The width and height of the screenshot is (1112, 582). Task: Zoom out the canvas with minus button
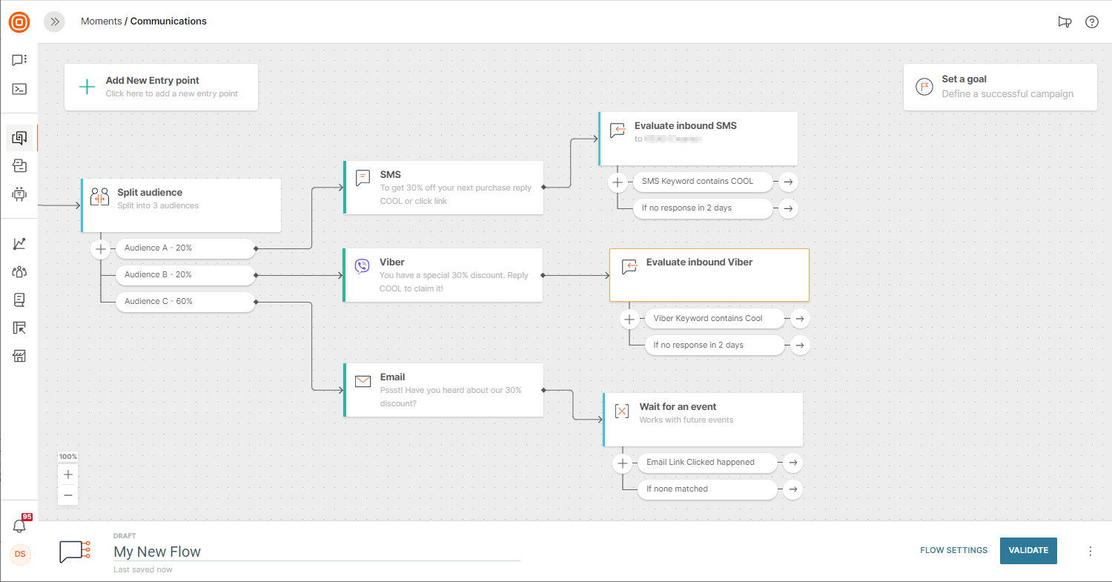click(68, 495)
